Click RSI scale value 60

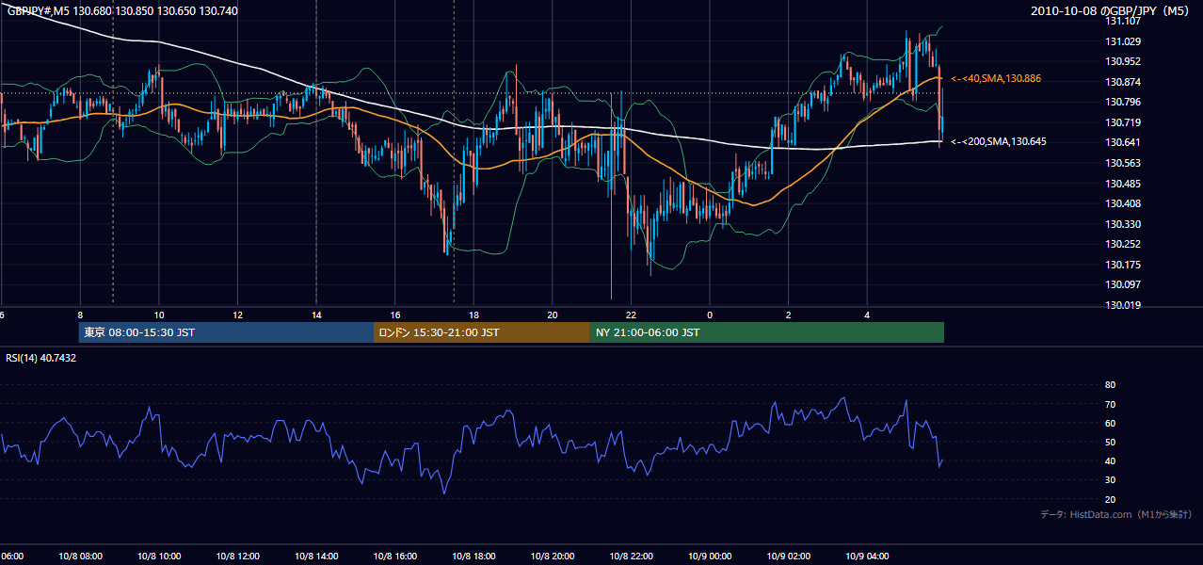1110,423
